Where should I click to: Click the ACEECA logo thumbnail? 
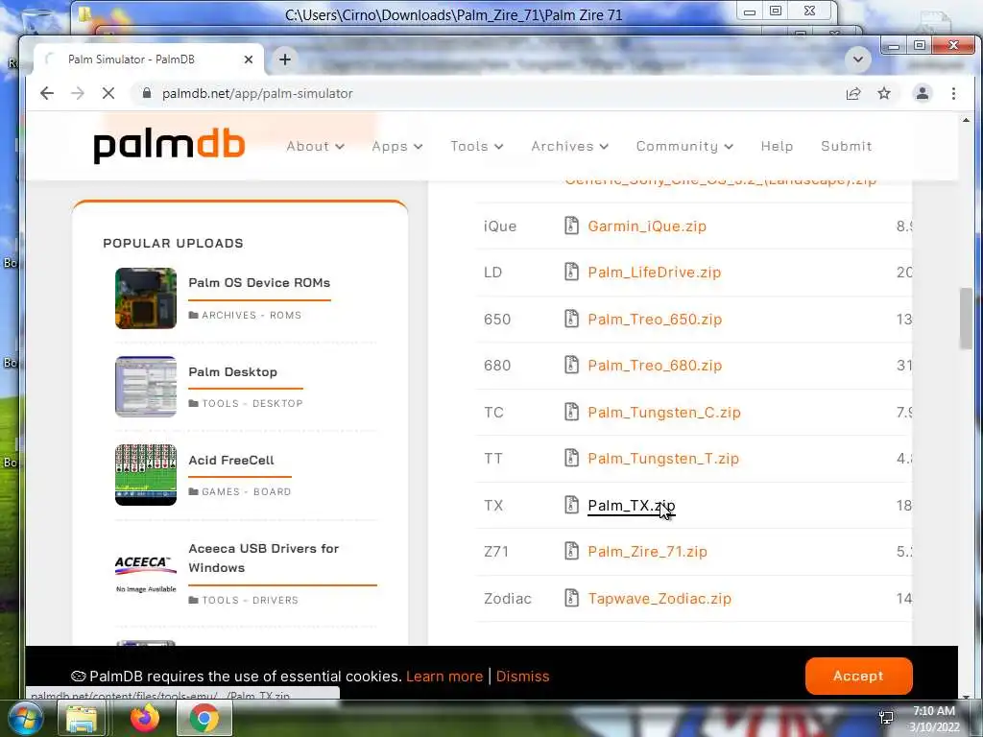pos(146,573)
